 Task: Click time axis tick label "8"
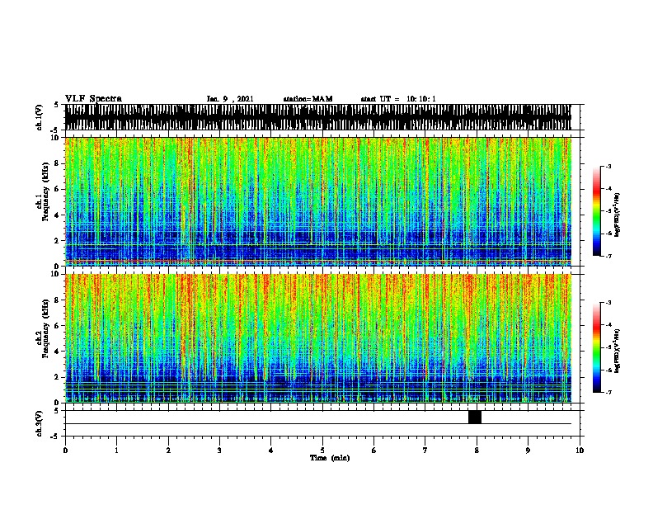coord(477,450)
